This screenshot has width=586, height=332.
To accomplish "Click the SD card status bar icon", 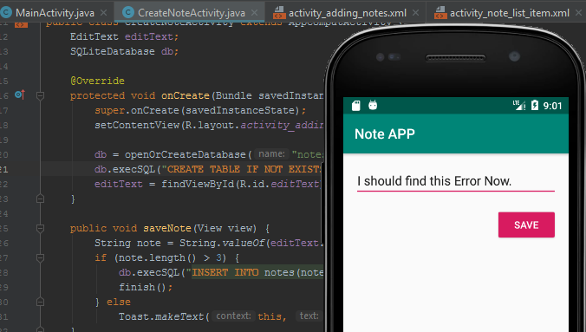I will pos(356,106).
